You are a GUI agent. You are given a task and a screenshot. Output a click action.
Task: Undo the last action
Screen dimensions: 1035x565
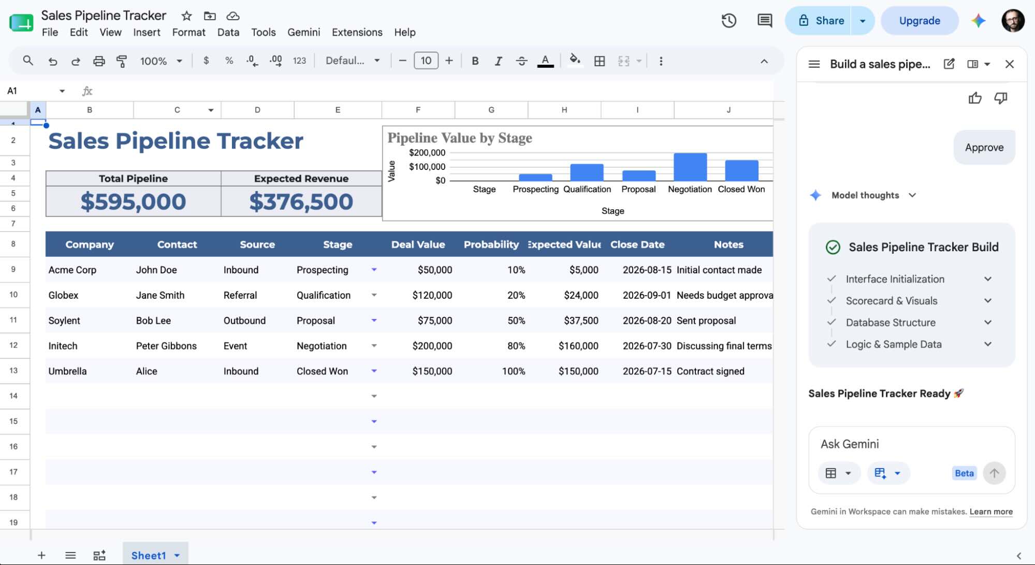(x=52, y=61)
